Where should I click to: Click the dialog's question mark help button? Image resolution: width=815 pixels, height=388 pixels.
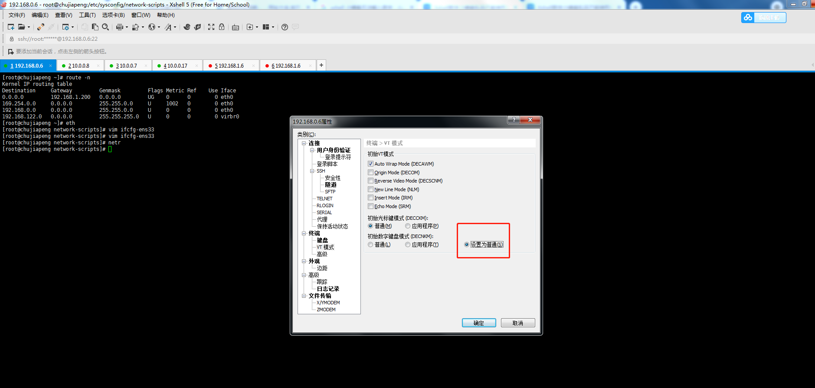point(514,120)
